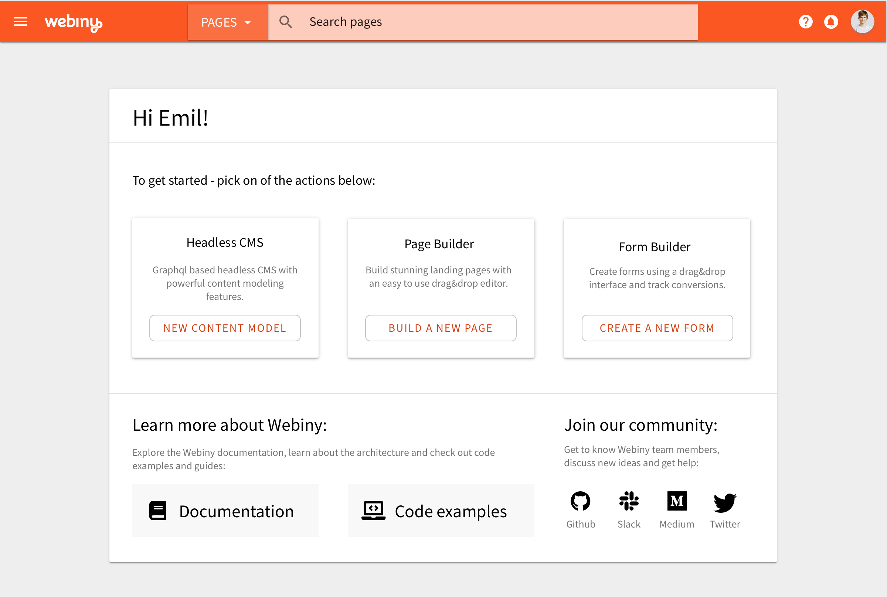887x597 pixels.
Task: Click BUILD A NEW PAGE button
Action: point(441,328)
